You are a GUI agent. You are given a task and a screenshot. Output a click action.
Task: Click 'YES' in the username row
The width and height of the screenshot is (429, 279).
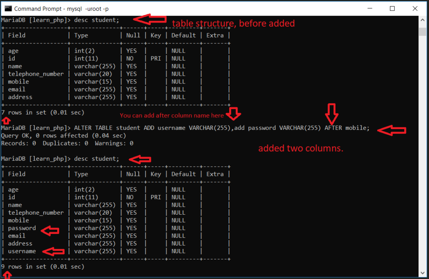pyautogui.click(x=131, y=251)
